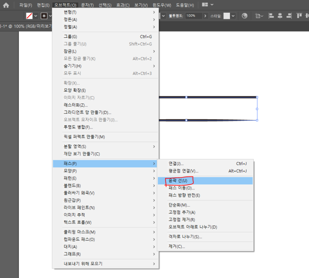Open the 파일(F) menu
309x278 pixels.
coord(26,5)
